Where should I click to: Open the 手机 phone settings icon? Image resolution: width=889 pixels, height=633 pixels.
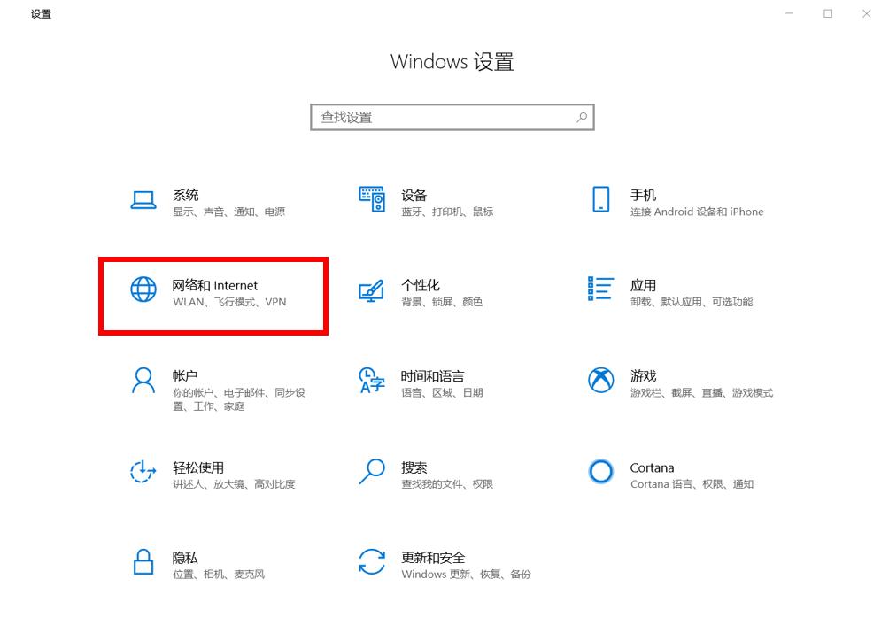pos(600,200)
